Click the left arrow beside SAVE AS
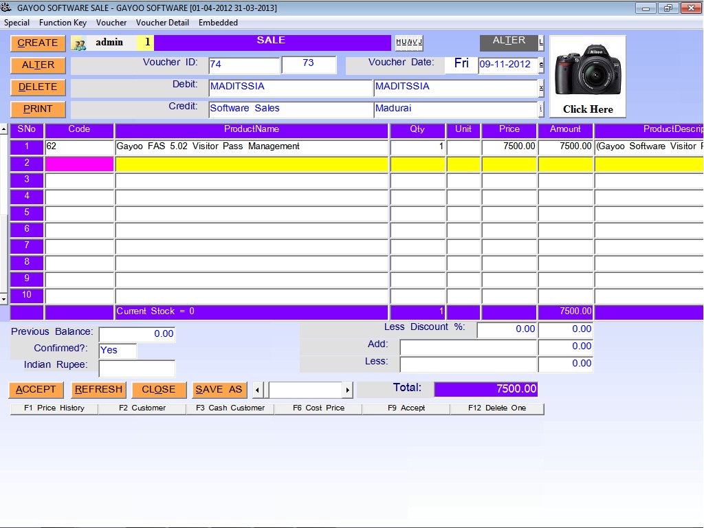This screenshot has width=704, height=528. click(x=257, y=390)
